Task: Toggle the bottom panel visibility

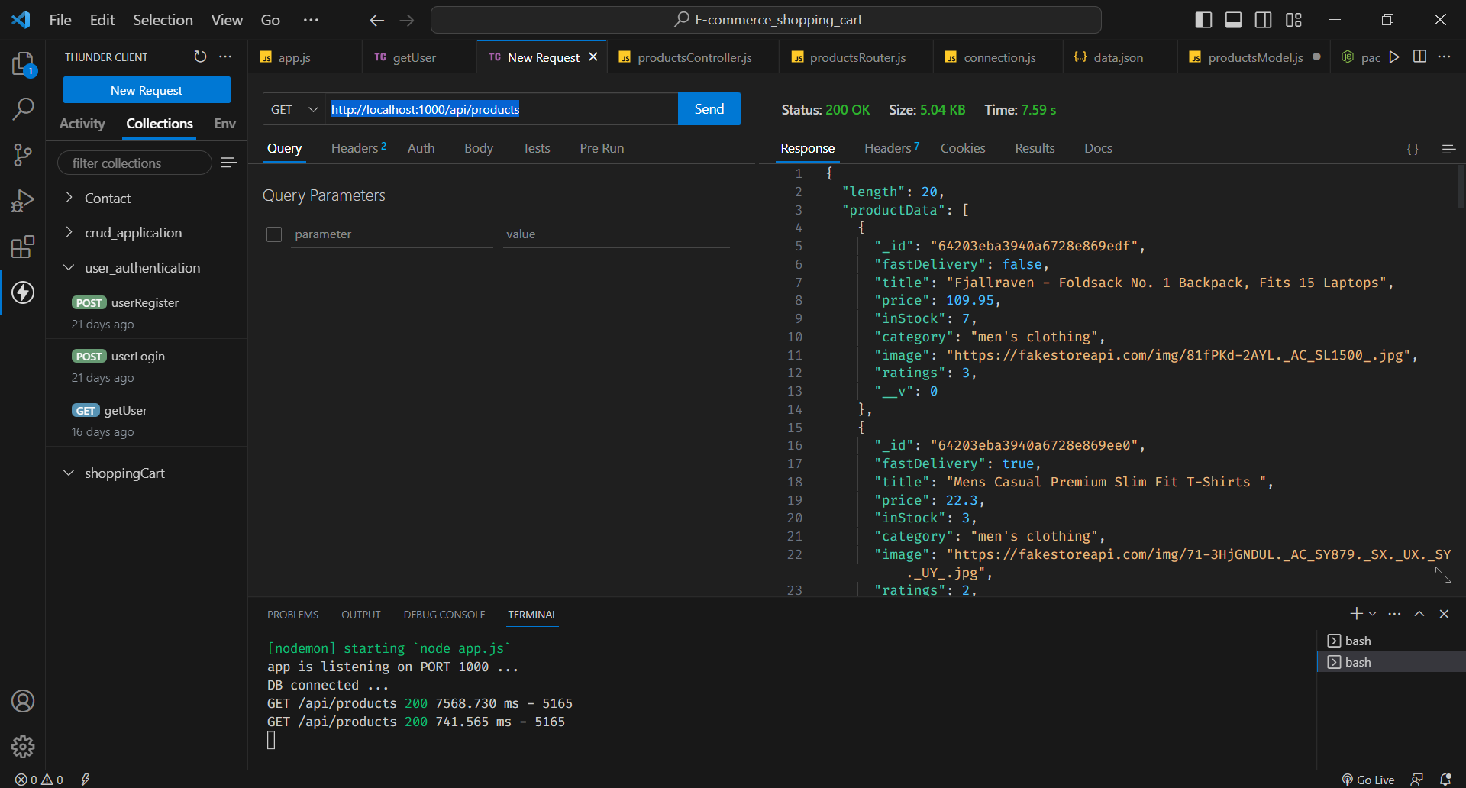Action: [x=1232, y=19]
